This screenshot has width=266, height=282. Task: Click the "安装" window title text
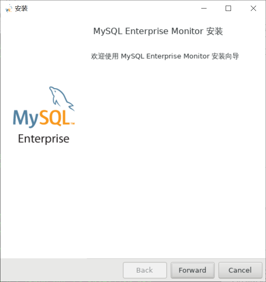click(21, 8)
